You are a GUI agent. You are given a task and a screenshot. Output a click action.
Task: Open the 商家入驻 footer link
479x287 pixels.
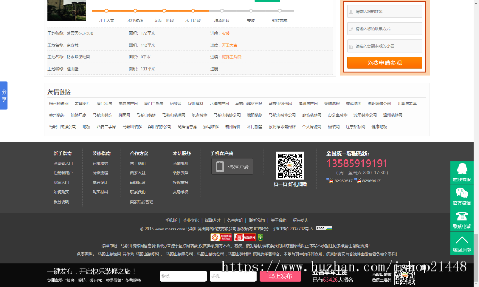click(x=138, y=173)
